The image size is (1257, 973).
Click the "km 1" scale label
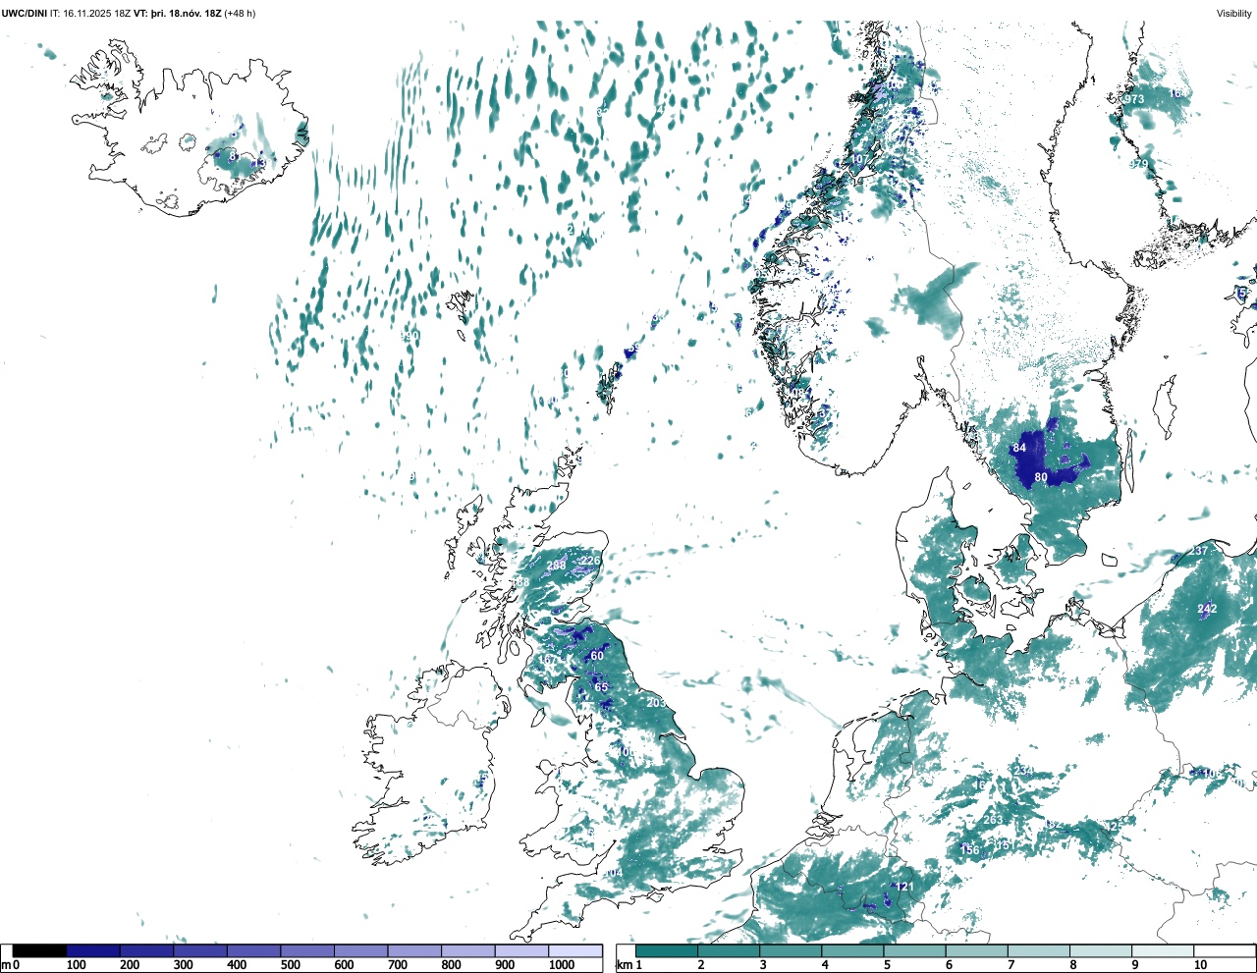(x=628, y=965)
